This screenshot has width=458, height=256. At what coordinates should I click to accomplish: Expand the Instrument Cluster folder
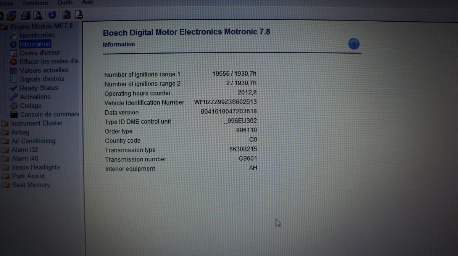pos(37,123)
